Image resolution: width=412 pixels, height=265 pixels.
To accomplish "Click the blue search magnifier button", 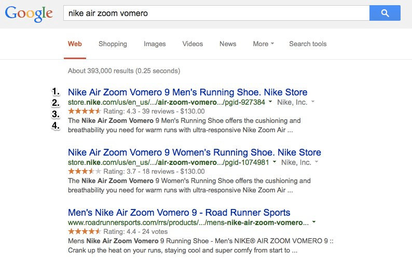I will tap(384, 13).
